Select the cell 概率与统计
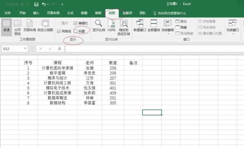 pos(58,78)
